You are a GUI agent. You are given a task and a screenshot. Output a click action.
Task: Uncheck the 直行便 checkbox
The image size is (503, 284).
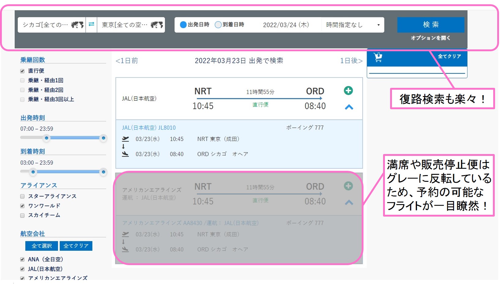[x=22, y=71]
